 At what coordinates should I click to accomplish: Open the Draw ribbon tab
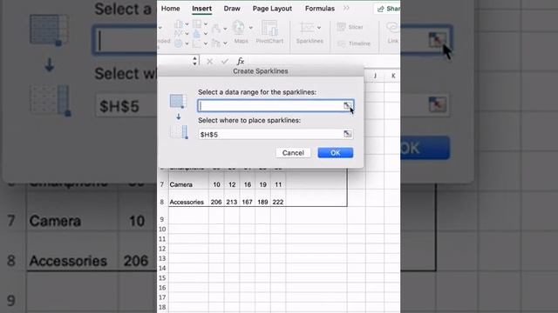pyautogui.click(x=232, y=9)
